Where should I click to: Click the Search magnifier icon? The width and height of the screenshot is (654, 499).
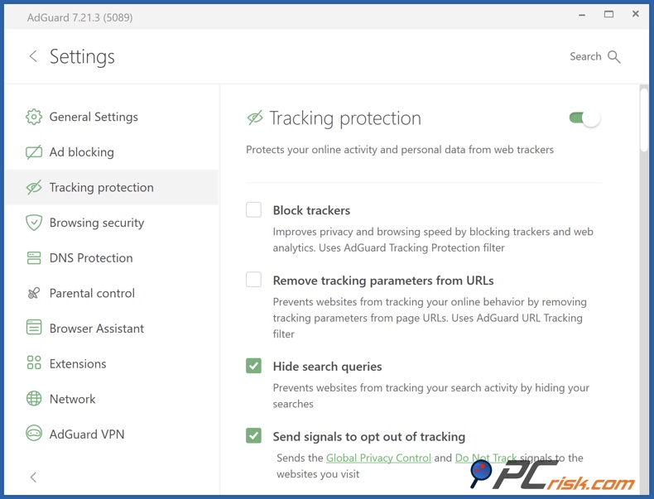(614, 56)
